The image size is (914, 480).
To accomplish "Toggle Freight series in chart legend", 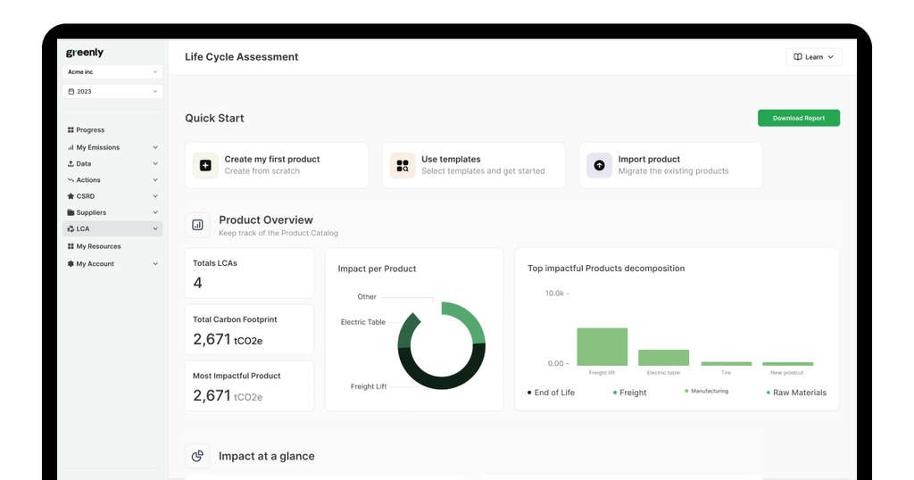I will click(629, 393).
